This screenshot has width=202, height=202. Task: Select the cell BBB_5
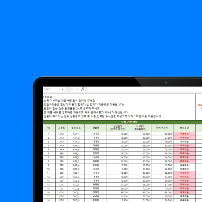pos(76,169)
